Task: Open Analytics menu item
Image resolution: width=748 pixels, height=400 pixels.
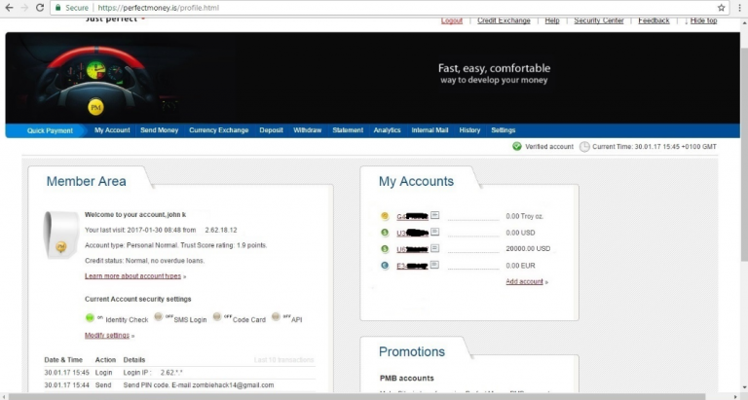Action: point(387,130)
